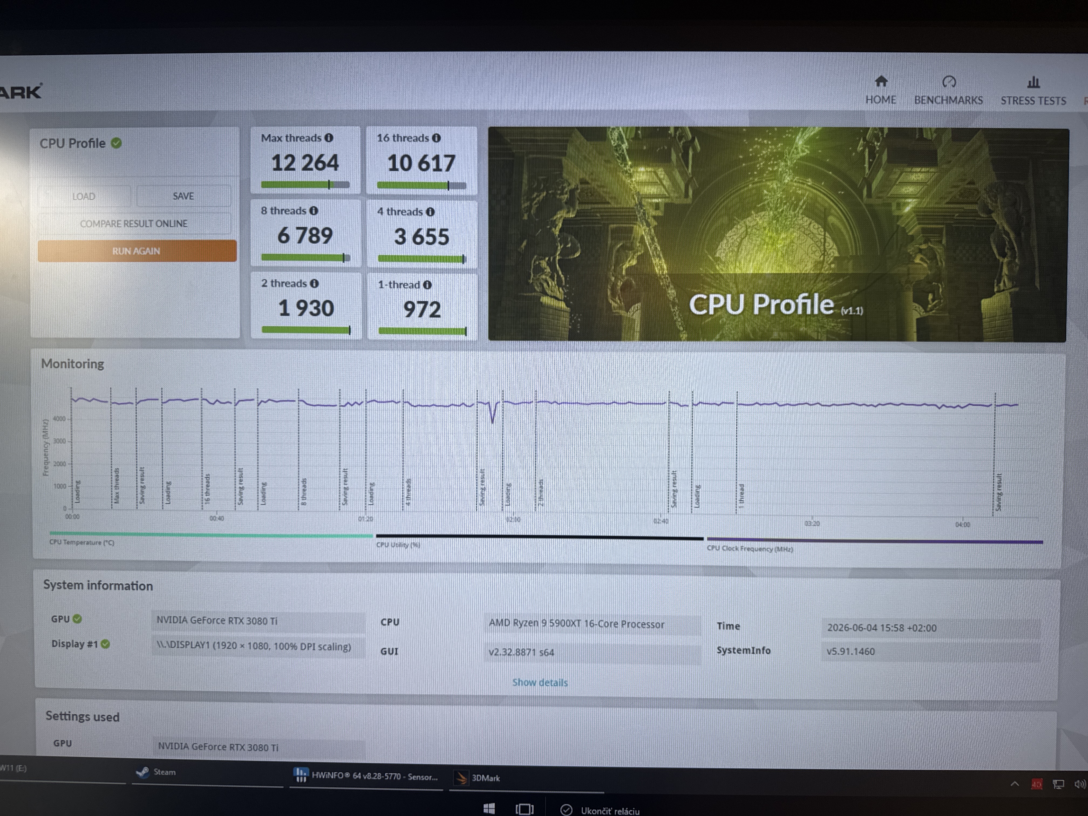
Task: Open the Show details link
Action: (x=540, y=682)
